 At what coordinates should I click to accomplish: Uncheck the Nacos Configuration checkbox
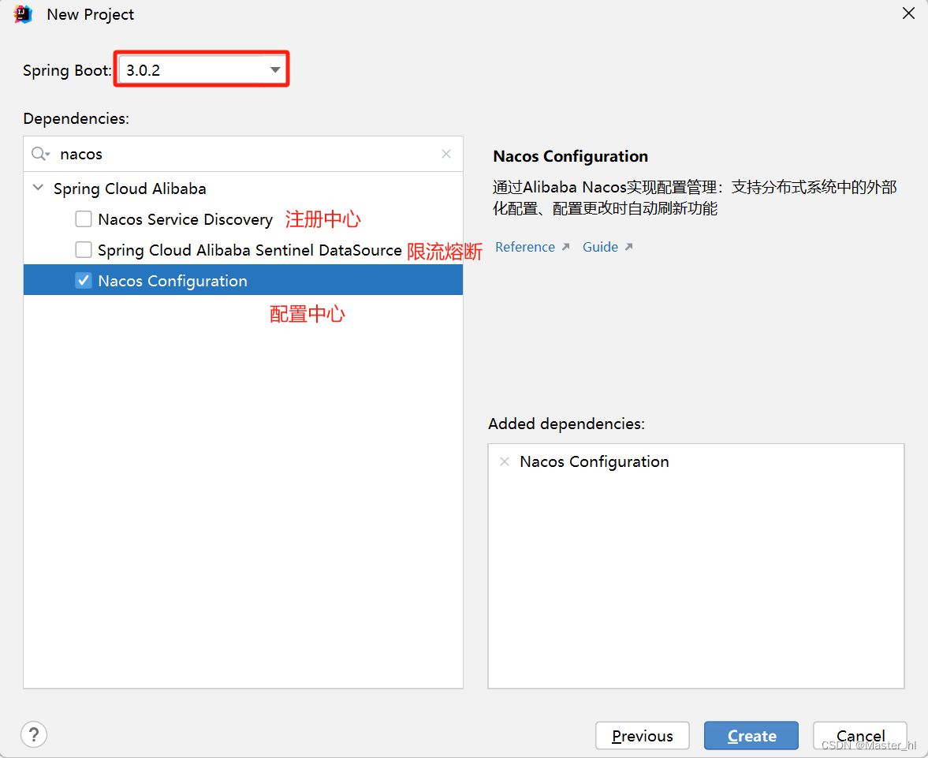tap(84, 281)
